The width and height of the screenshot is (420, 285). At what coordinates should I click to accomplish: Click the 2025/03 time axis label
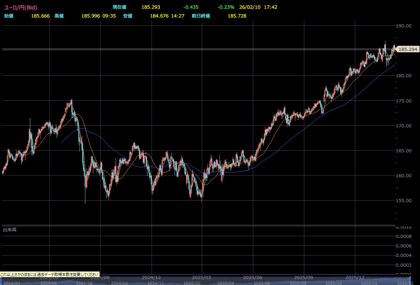[202, 278]
